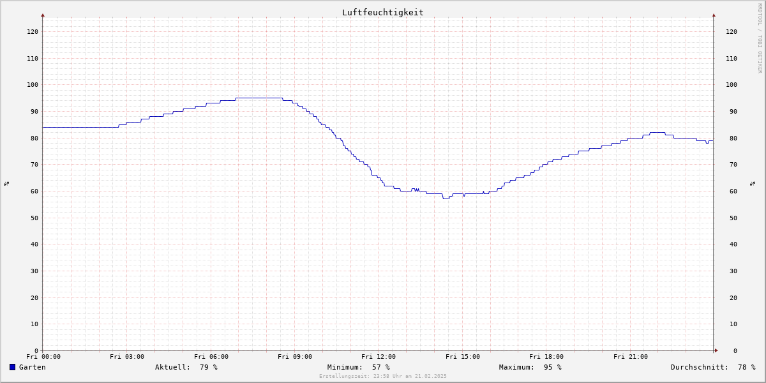Click the 70 label on right axis
The image size is (766, 383).
733,164
